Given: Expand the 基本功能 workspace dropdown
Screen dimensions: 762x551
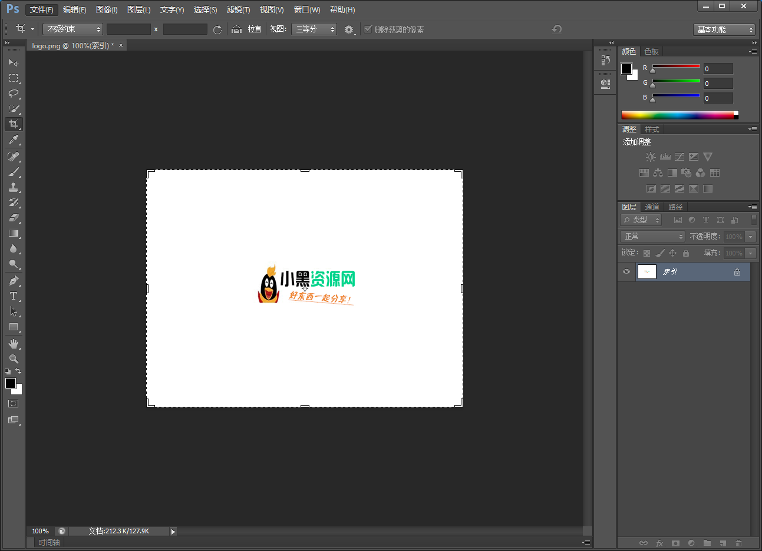Looking at the screenshot, I should click(x=724, y=29).
